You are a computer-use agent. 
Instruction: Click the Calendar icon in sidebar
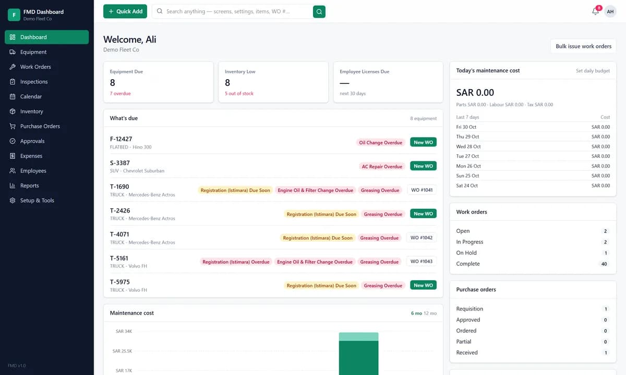coord(13,96)
